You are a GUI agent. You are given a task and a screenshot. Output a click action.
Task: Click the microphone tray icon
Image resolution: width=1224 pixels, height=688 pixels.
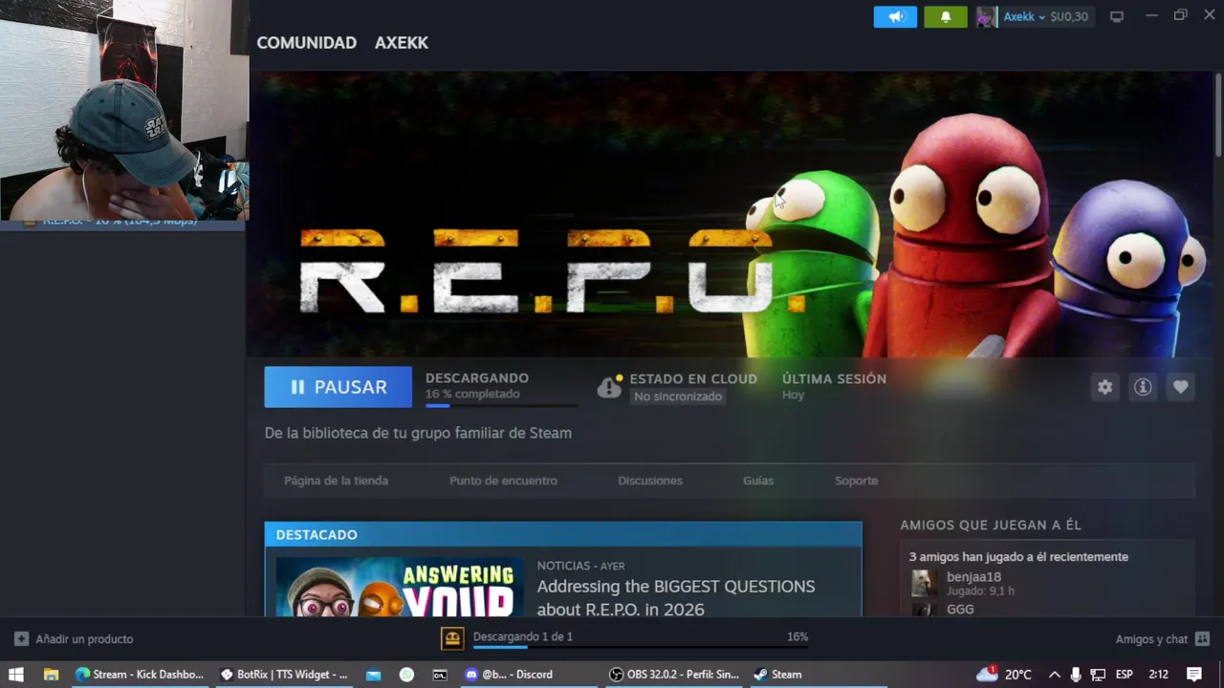click(x=1076, y=675)
